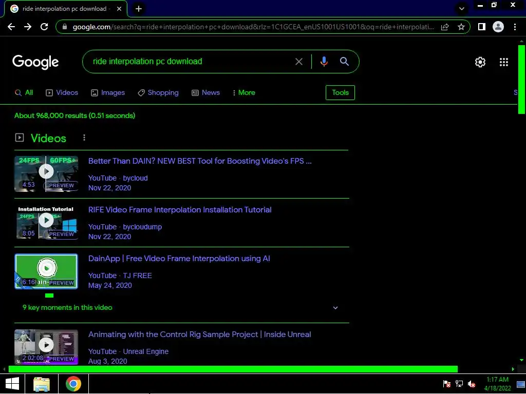Open Google apps grid

click(x=503, y=62)
